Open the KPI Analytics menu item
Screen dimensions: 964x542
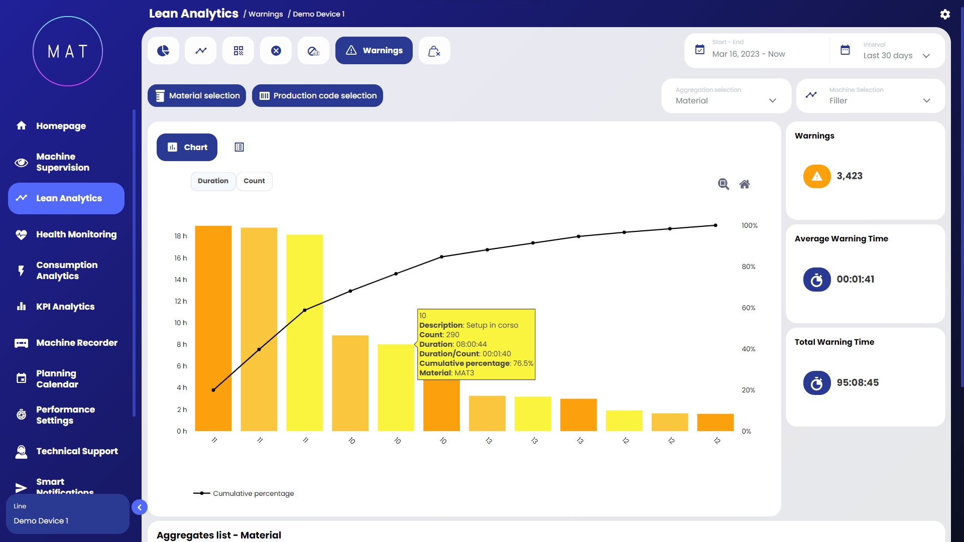coord(65,307)
